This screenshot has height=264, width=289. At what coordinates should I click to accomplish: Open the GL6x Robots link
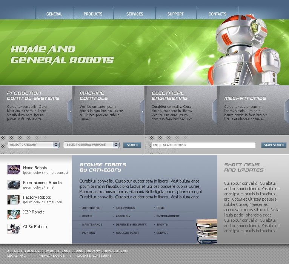point(35,227)
